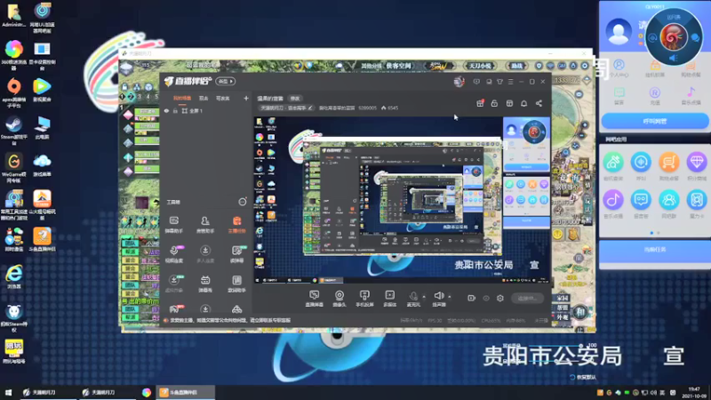Open Steam desktop shortcut

pyautogui.click(x=13, y=128)
